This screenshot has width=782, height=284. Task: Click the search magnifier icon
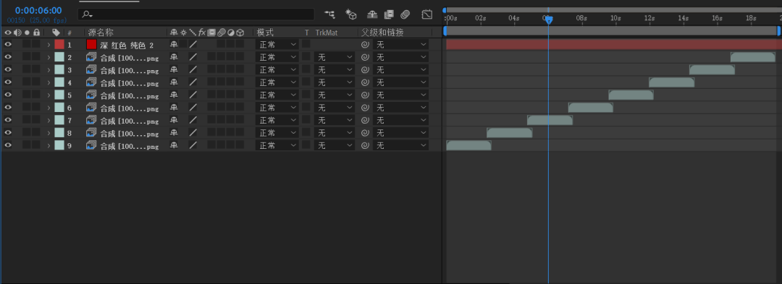coord(88,14)
